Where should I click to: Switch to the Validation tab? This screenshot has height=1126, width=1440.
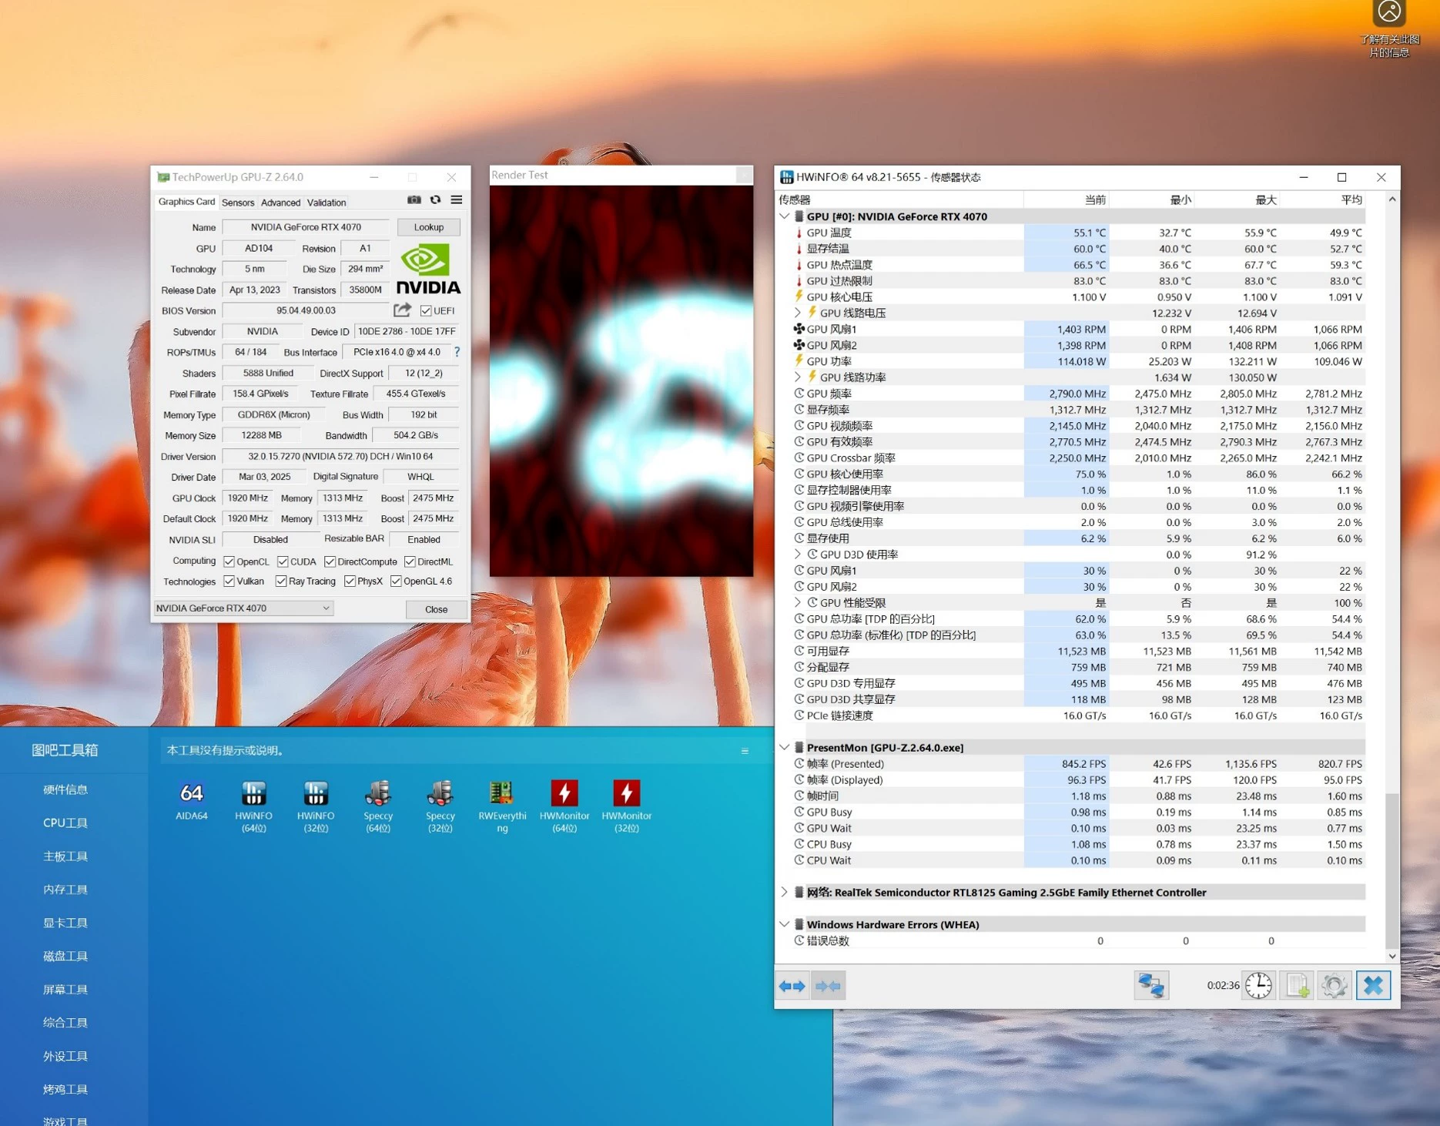click(327, 203)
